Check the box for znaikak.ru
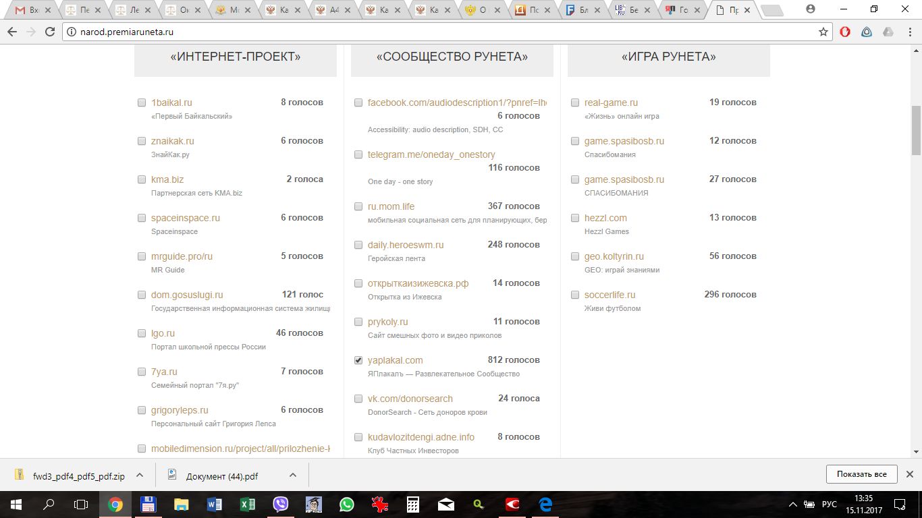 (x=142, y=142)
